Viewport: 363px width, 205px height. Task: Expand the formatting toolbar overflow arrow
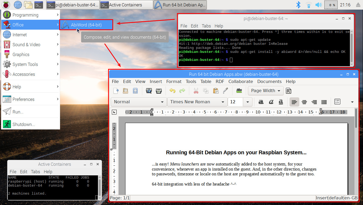[x=352, y=102]
